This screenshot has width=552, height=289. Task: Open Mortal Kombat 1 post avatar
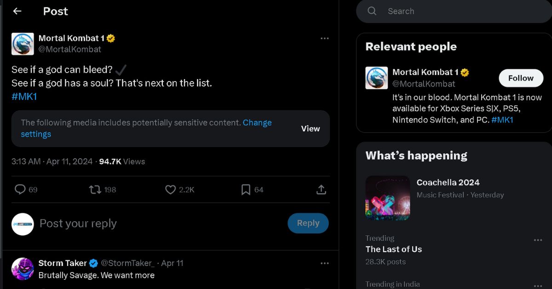pos(23,44)
